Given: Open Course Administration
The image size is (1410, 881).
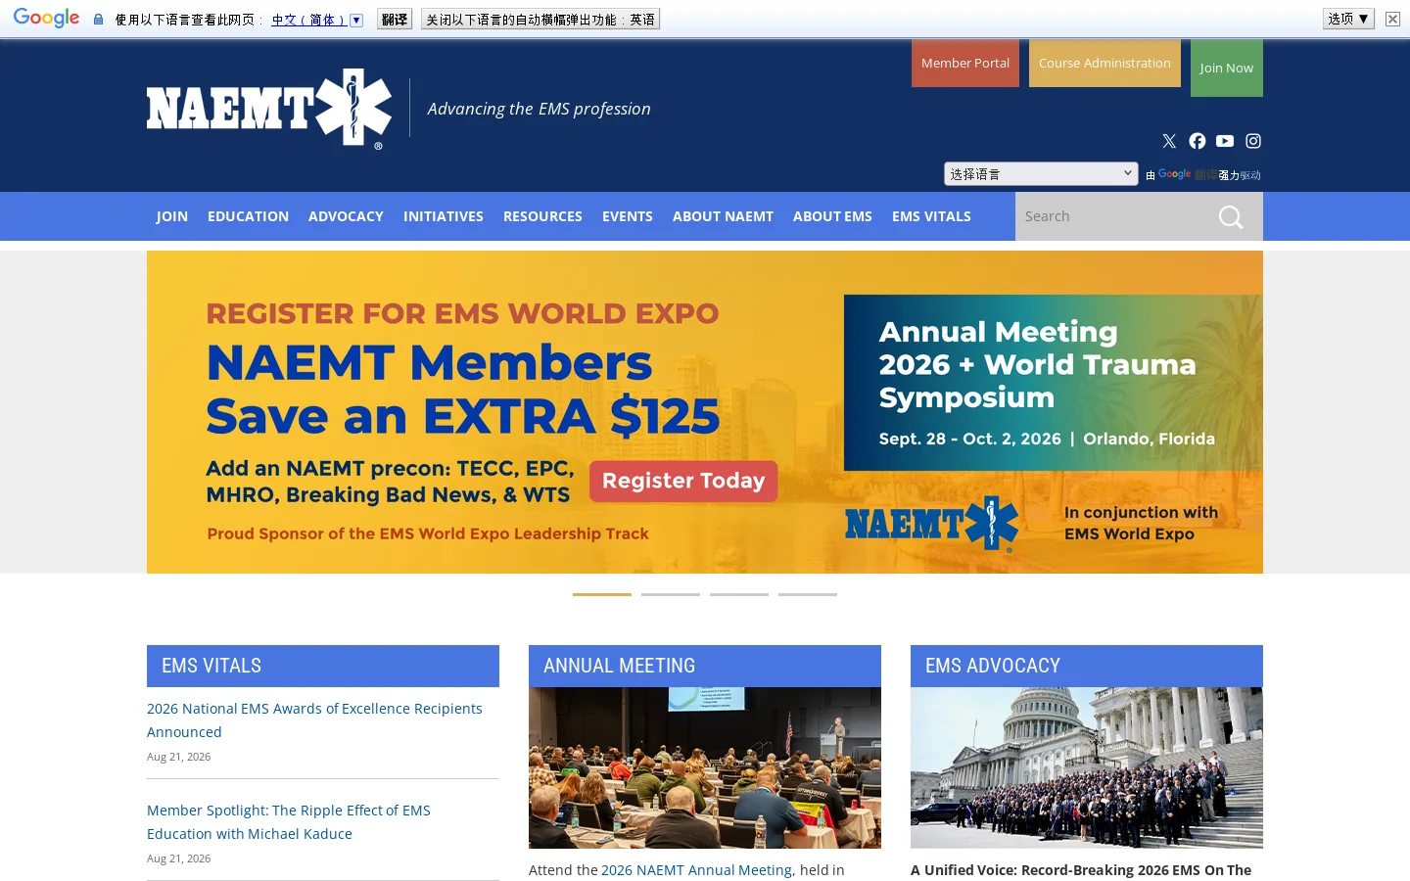Looking at the screenshot, I should (1104, 64).
